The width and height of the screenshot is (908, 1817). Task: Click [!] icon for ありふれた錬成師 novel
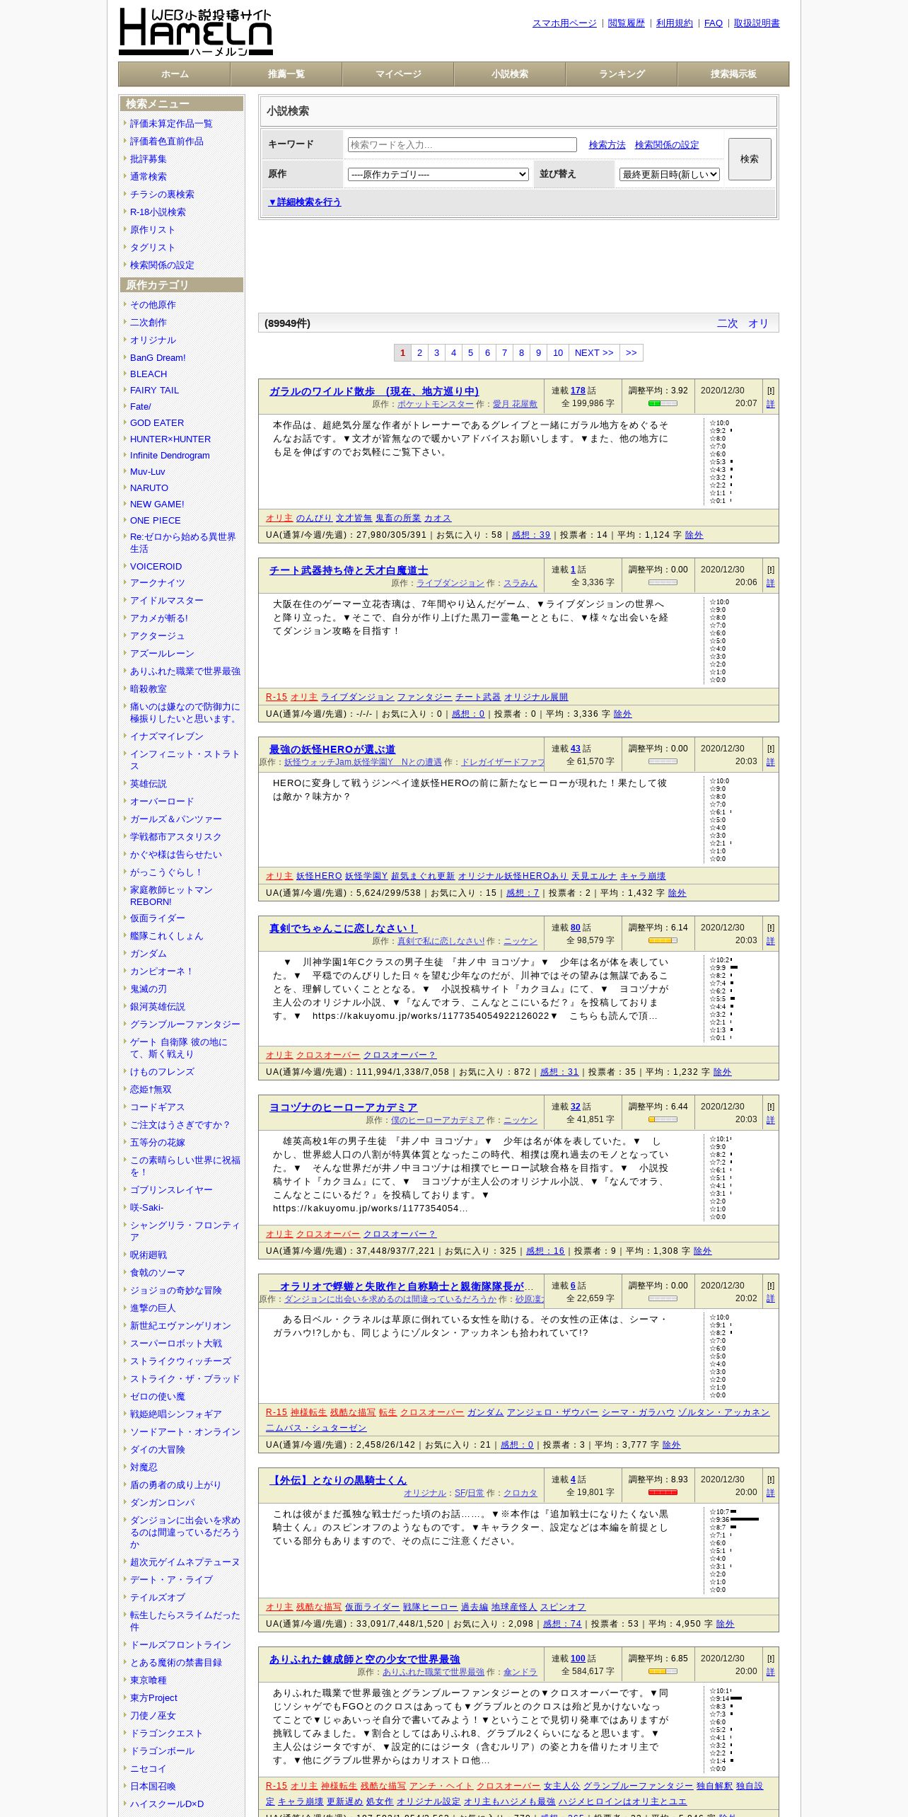point(770,1659)
